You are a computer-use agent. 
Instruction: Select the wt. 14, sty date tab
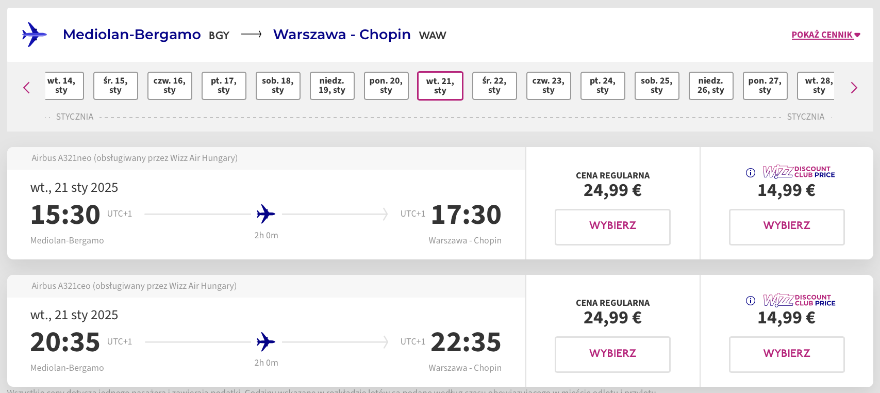[x=63, y=86]
